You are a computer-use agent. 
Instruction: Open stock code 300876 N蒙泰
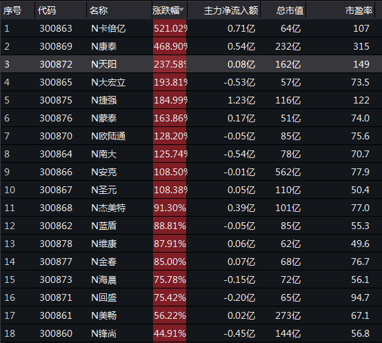click(56, 118)
